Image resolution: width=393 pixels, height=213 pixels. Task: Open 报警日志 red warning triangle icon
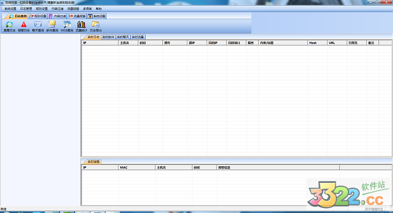tap(24, 27)
